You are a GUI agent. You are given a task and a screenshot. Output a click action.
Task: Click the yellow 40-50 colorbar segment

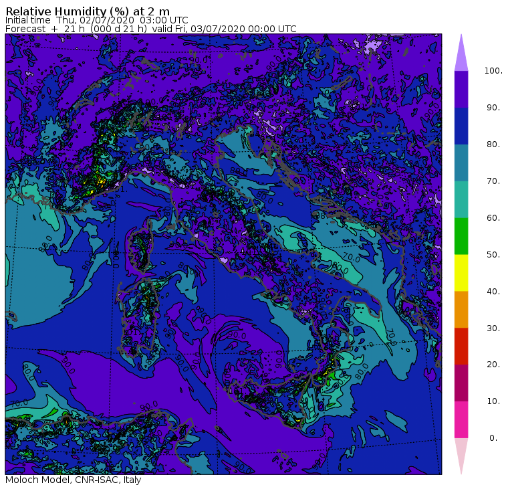click(461, 273)
